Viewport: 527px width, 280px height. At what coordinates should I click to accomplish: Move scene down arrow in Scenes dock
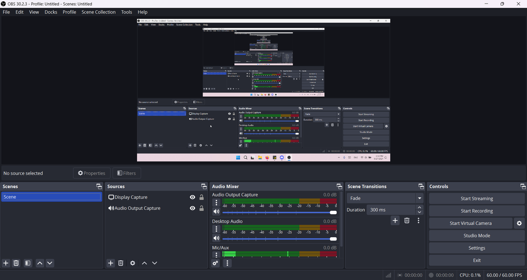coord(50,263)
